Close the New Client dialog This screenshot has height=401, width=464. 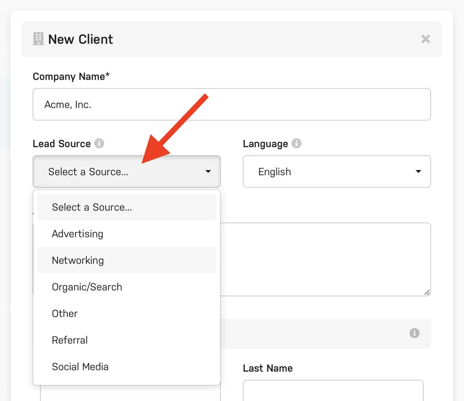(x=425, y=39)
